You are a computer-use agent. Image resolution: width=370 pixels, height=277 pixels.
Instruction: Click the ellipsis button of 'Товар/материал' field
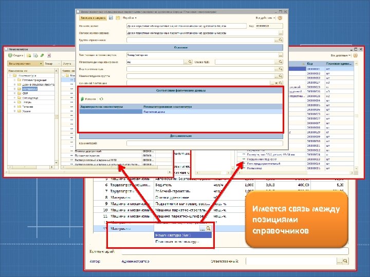click(281, 55)
